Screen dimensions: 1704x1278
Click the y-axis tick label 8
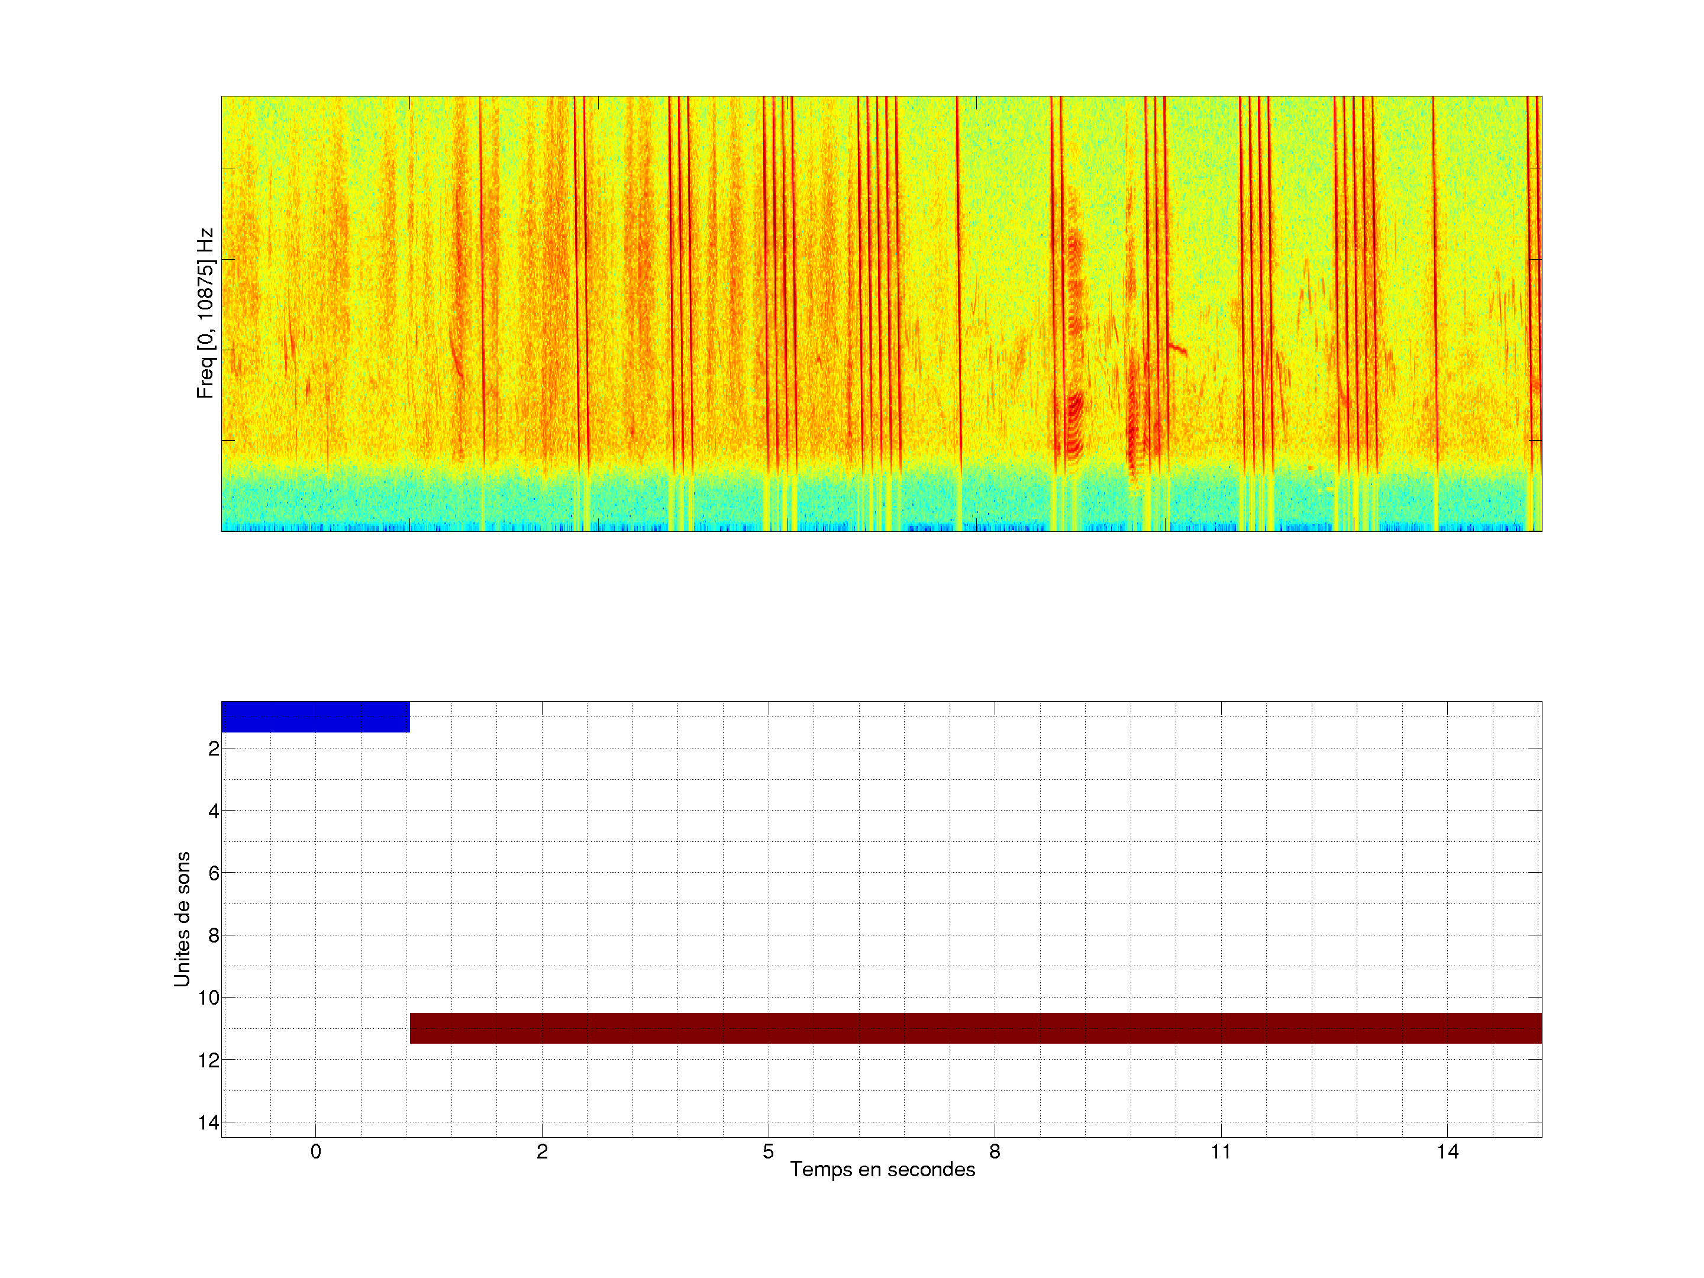click(214, 935)
